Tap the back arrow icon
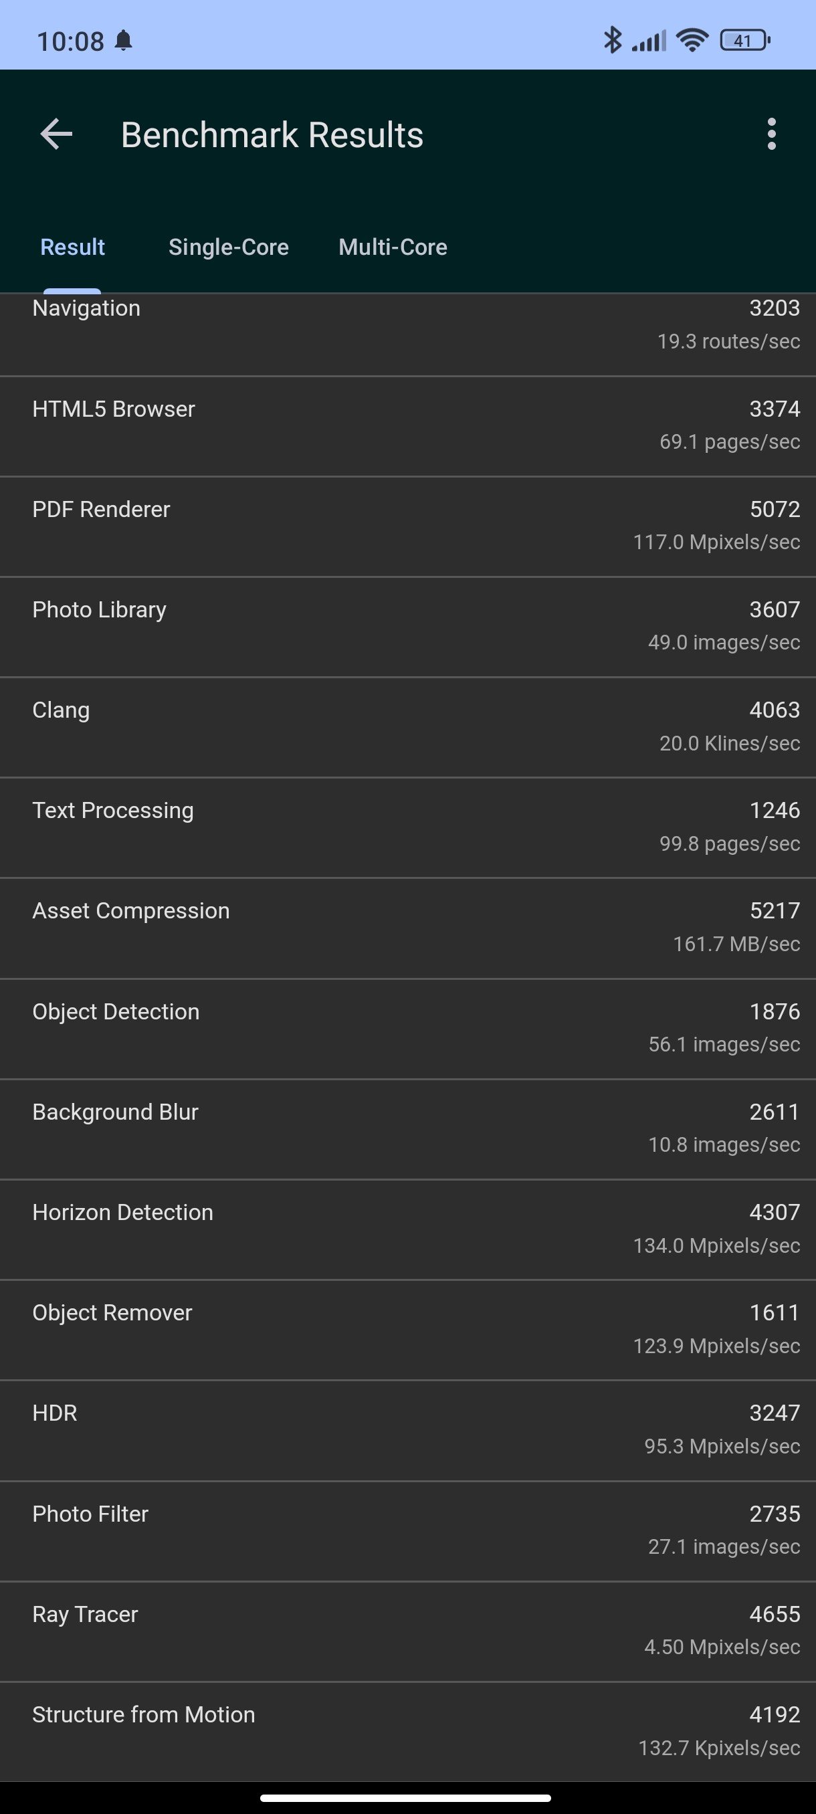The image size is (816, 1814). [56, 134]
